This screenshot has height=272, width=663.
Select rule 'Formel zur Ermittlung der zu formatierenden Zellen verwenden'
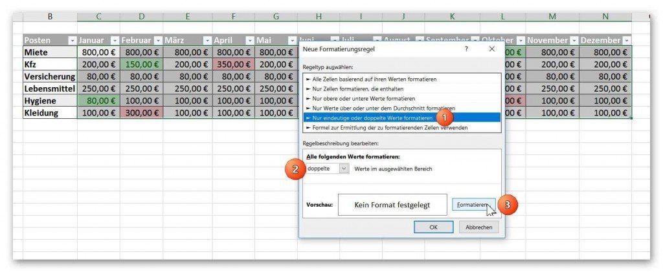click(x=402, y=128)
